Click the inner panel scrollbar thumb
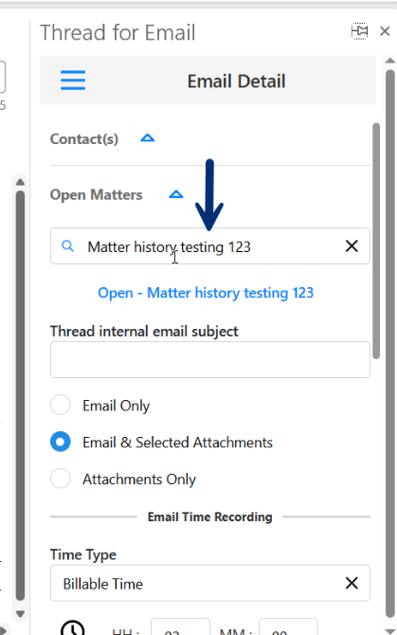Image resolution: width=397 pixels, height=635 pixels. pos(376,241)
